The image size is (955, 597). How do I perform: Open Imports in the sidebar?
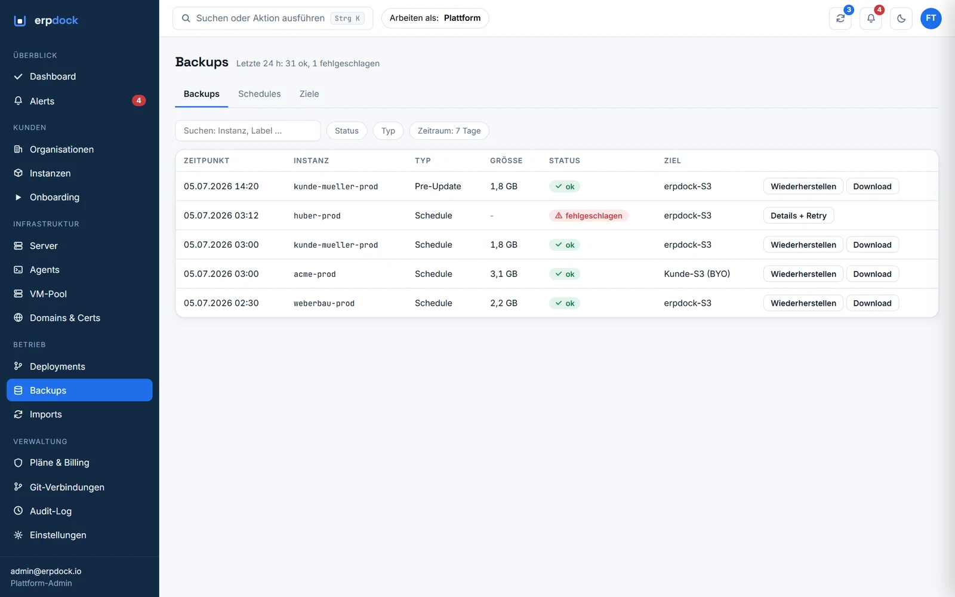click(79, 414)
